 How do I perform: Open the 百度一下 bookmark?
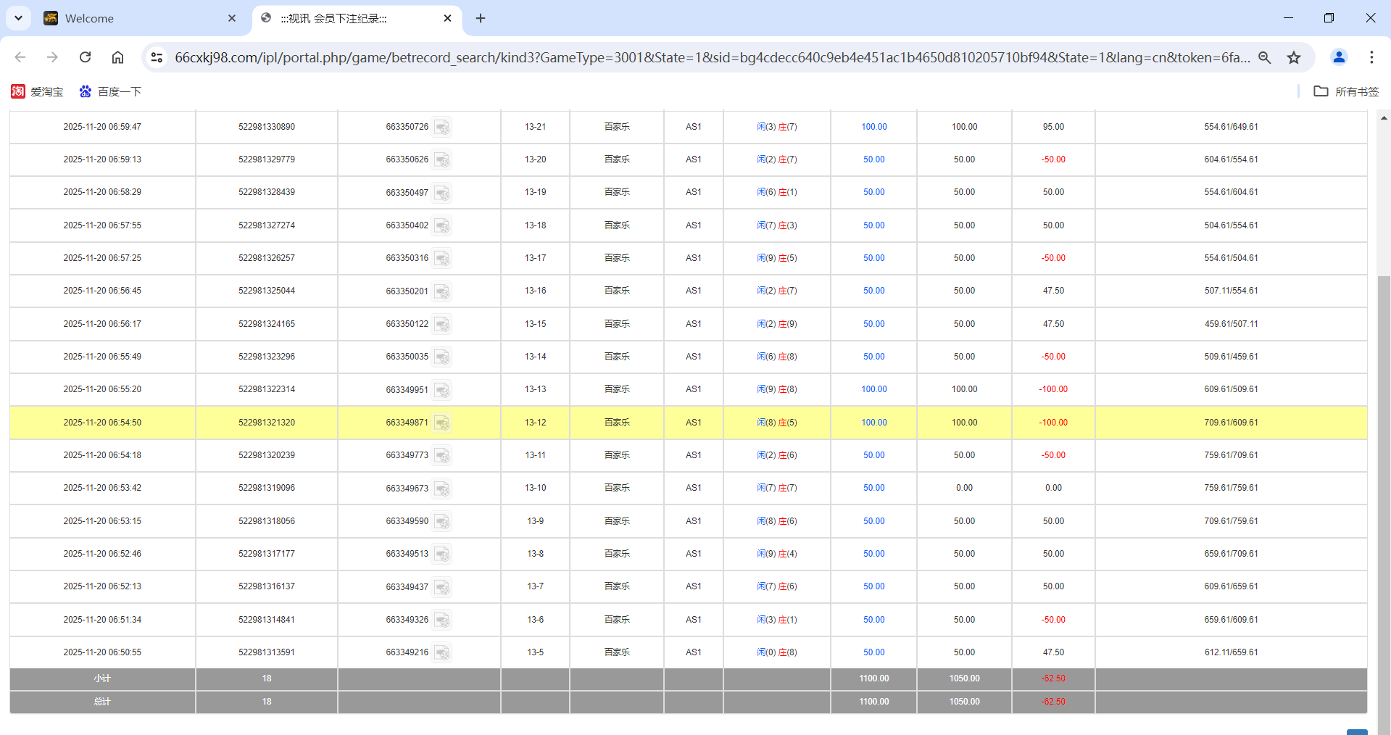click(110, 91)
